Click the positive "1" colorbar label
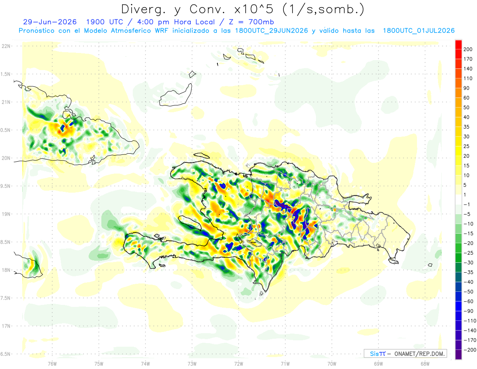Screen dimensions: 477x369 [x=465, y=195]
